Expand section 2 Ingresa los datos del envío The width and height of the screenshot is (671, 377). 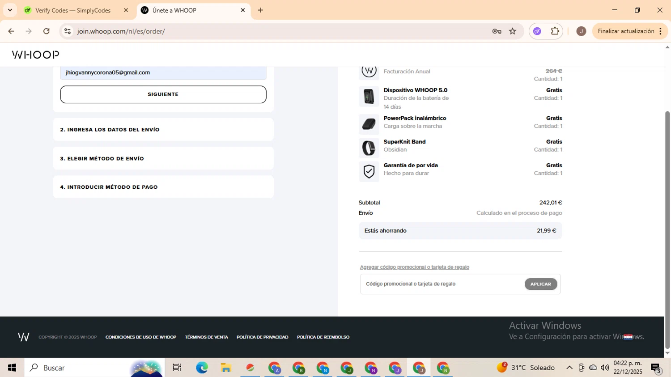(x=163, y=130)
